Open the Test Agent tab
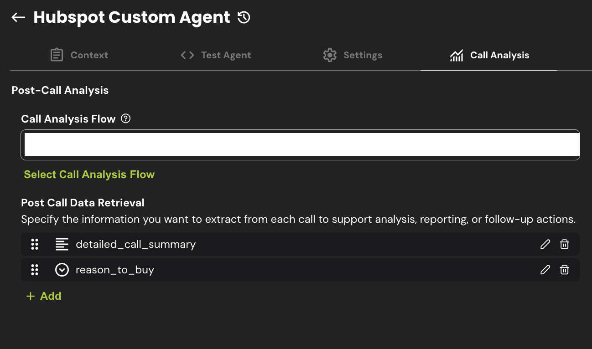 [x=216, y=55]
